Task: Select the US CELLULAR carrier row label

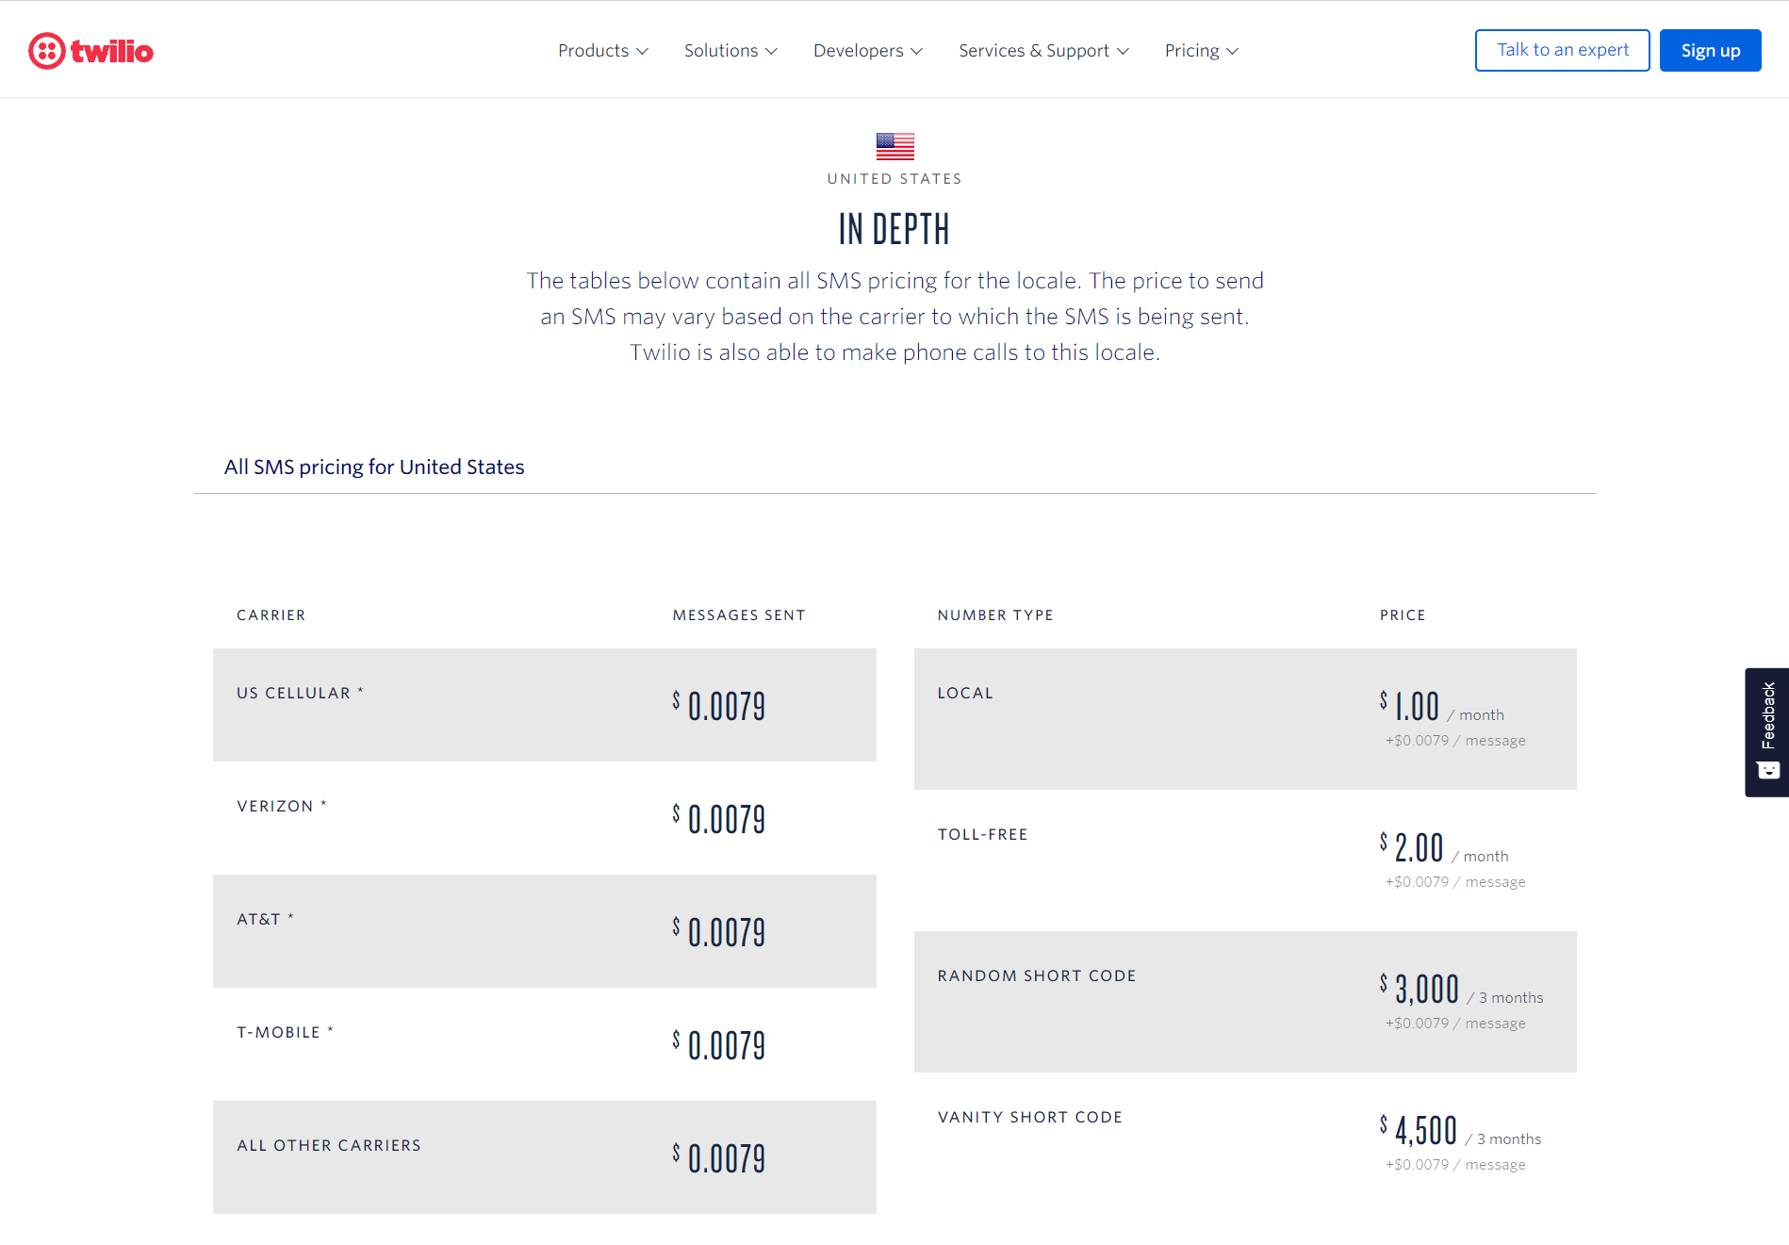Action: pos(300,693)
